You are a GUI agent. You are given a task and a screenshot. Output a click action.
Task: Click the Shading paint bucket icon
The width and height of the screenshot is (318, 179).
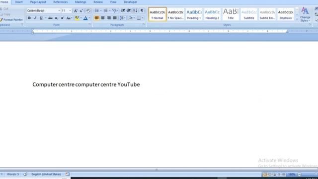tap(131, 18)
